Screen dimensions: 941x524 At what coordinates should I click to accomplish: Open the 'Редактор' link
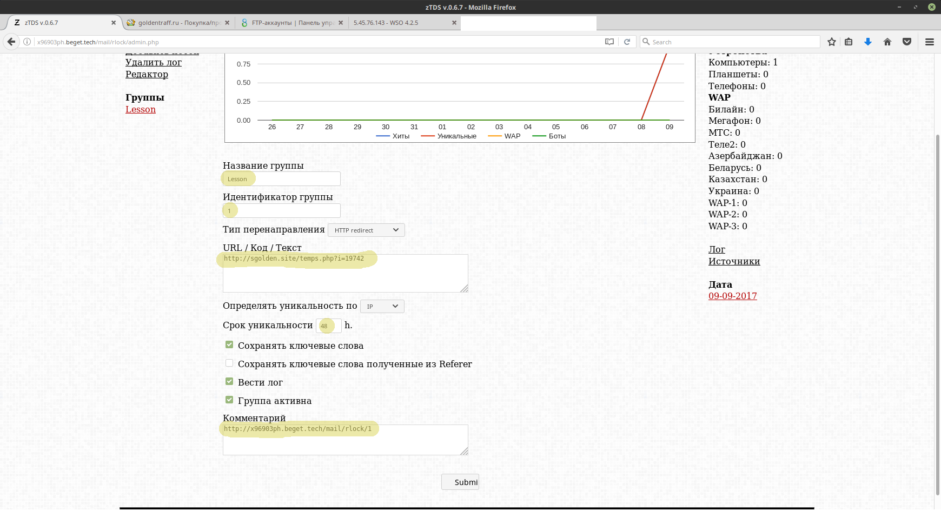pyautogui.click(x=147, y=74)
